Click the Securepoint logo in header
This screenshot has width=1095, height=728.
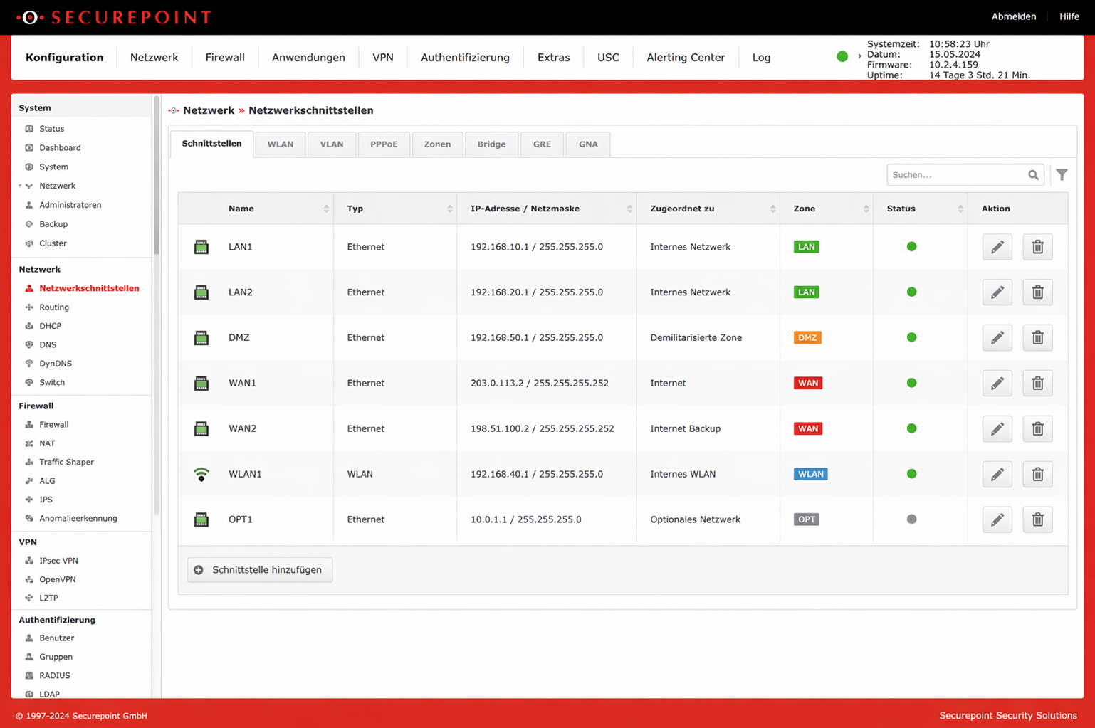(114, 17)
